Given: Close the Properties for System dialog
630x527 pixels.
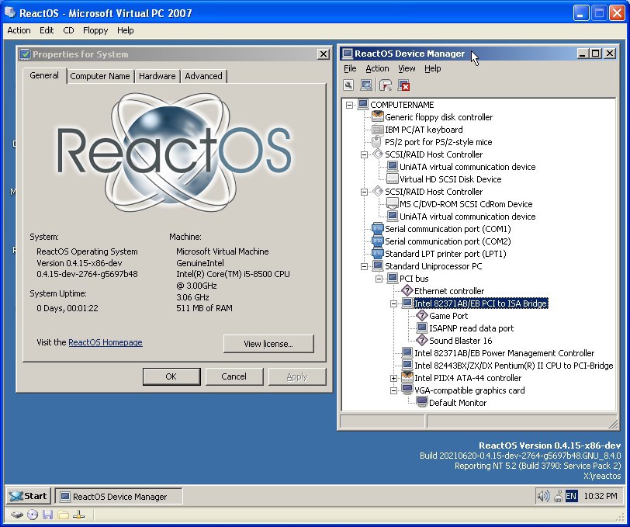Looking at the screenshot, I should (x=323, y=54).
